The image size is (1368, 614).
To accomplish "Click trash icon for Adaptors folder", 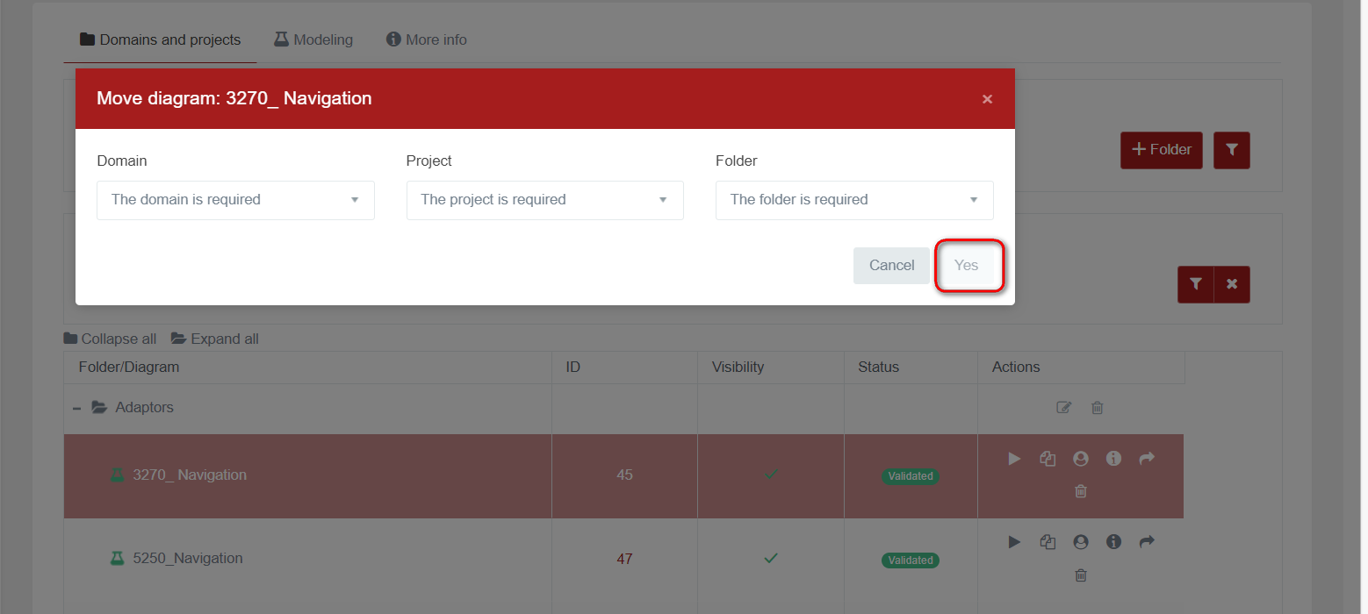I will 1098,408.
